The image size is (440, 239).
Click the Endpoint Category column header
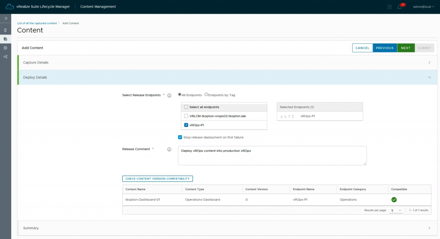[353, 189]
